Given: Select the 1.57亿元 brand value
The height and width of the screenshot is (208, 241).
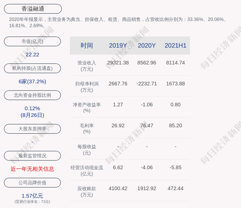Looking at the screenshot, I should tap(32, 196).
